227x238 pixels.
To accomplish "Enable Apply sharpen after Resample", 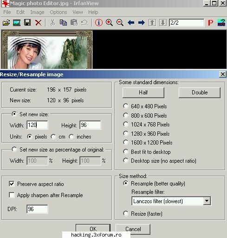I will coord(12,195).
